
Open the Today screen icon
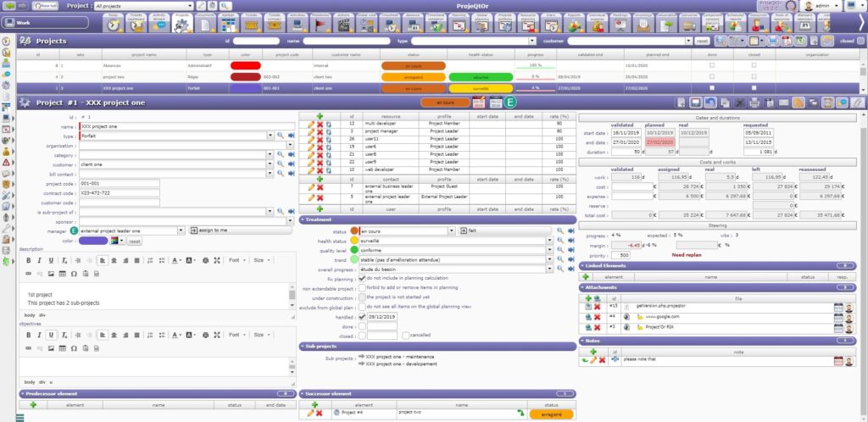pos(114,24)
